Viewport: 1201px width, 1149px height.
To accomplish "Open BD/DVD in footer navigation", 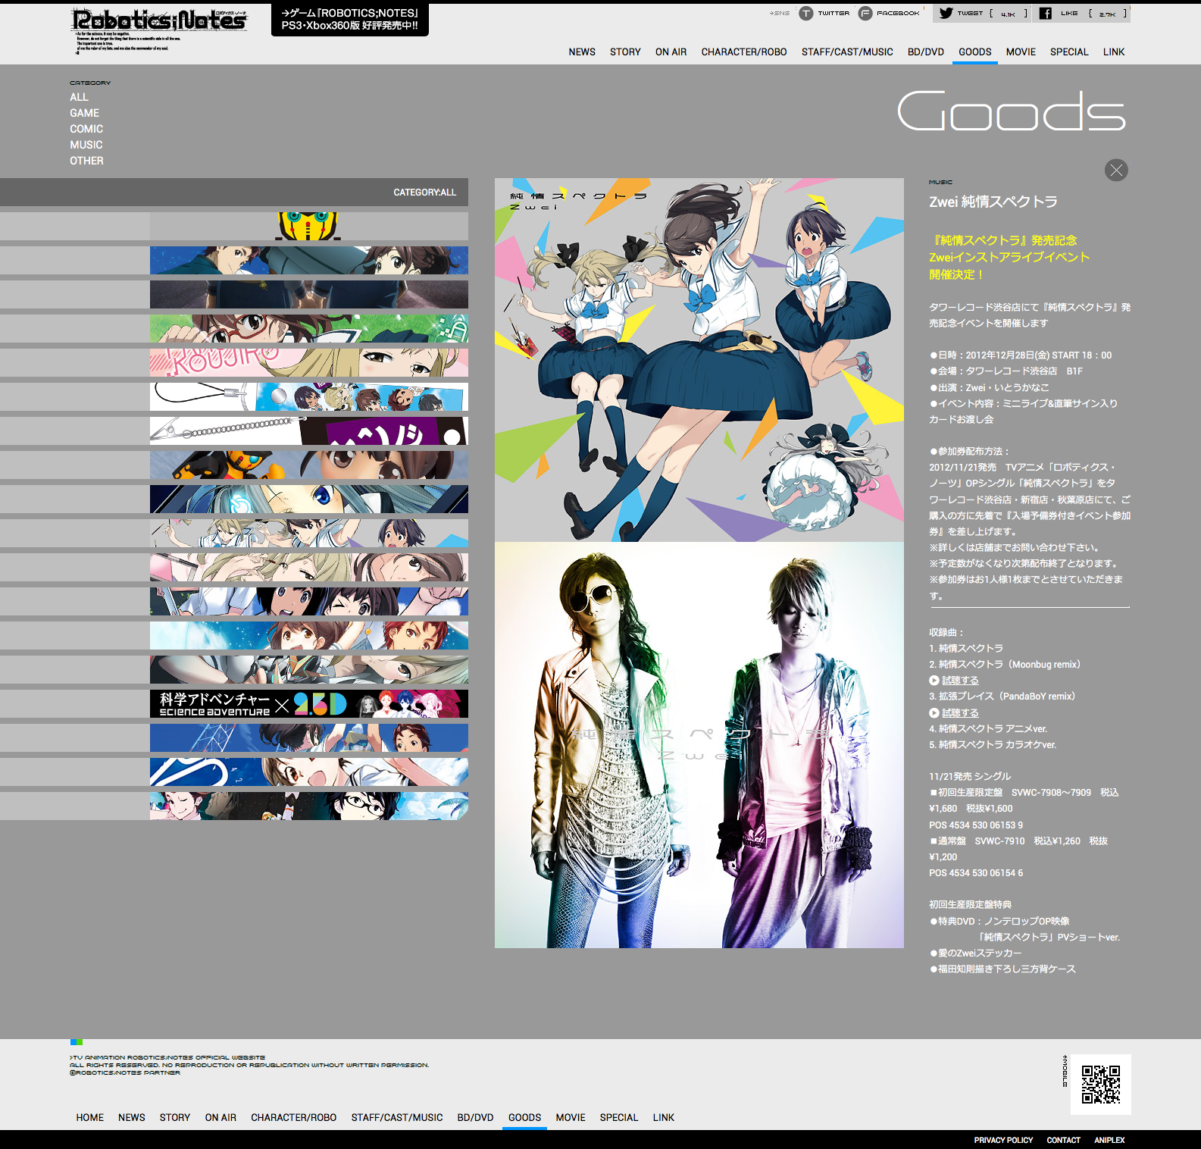I will click(x=476, y=1118).
